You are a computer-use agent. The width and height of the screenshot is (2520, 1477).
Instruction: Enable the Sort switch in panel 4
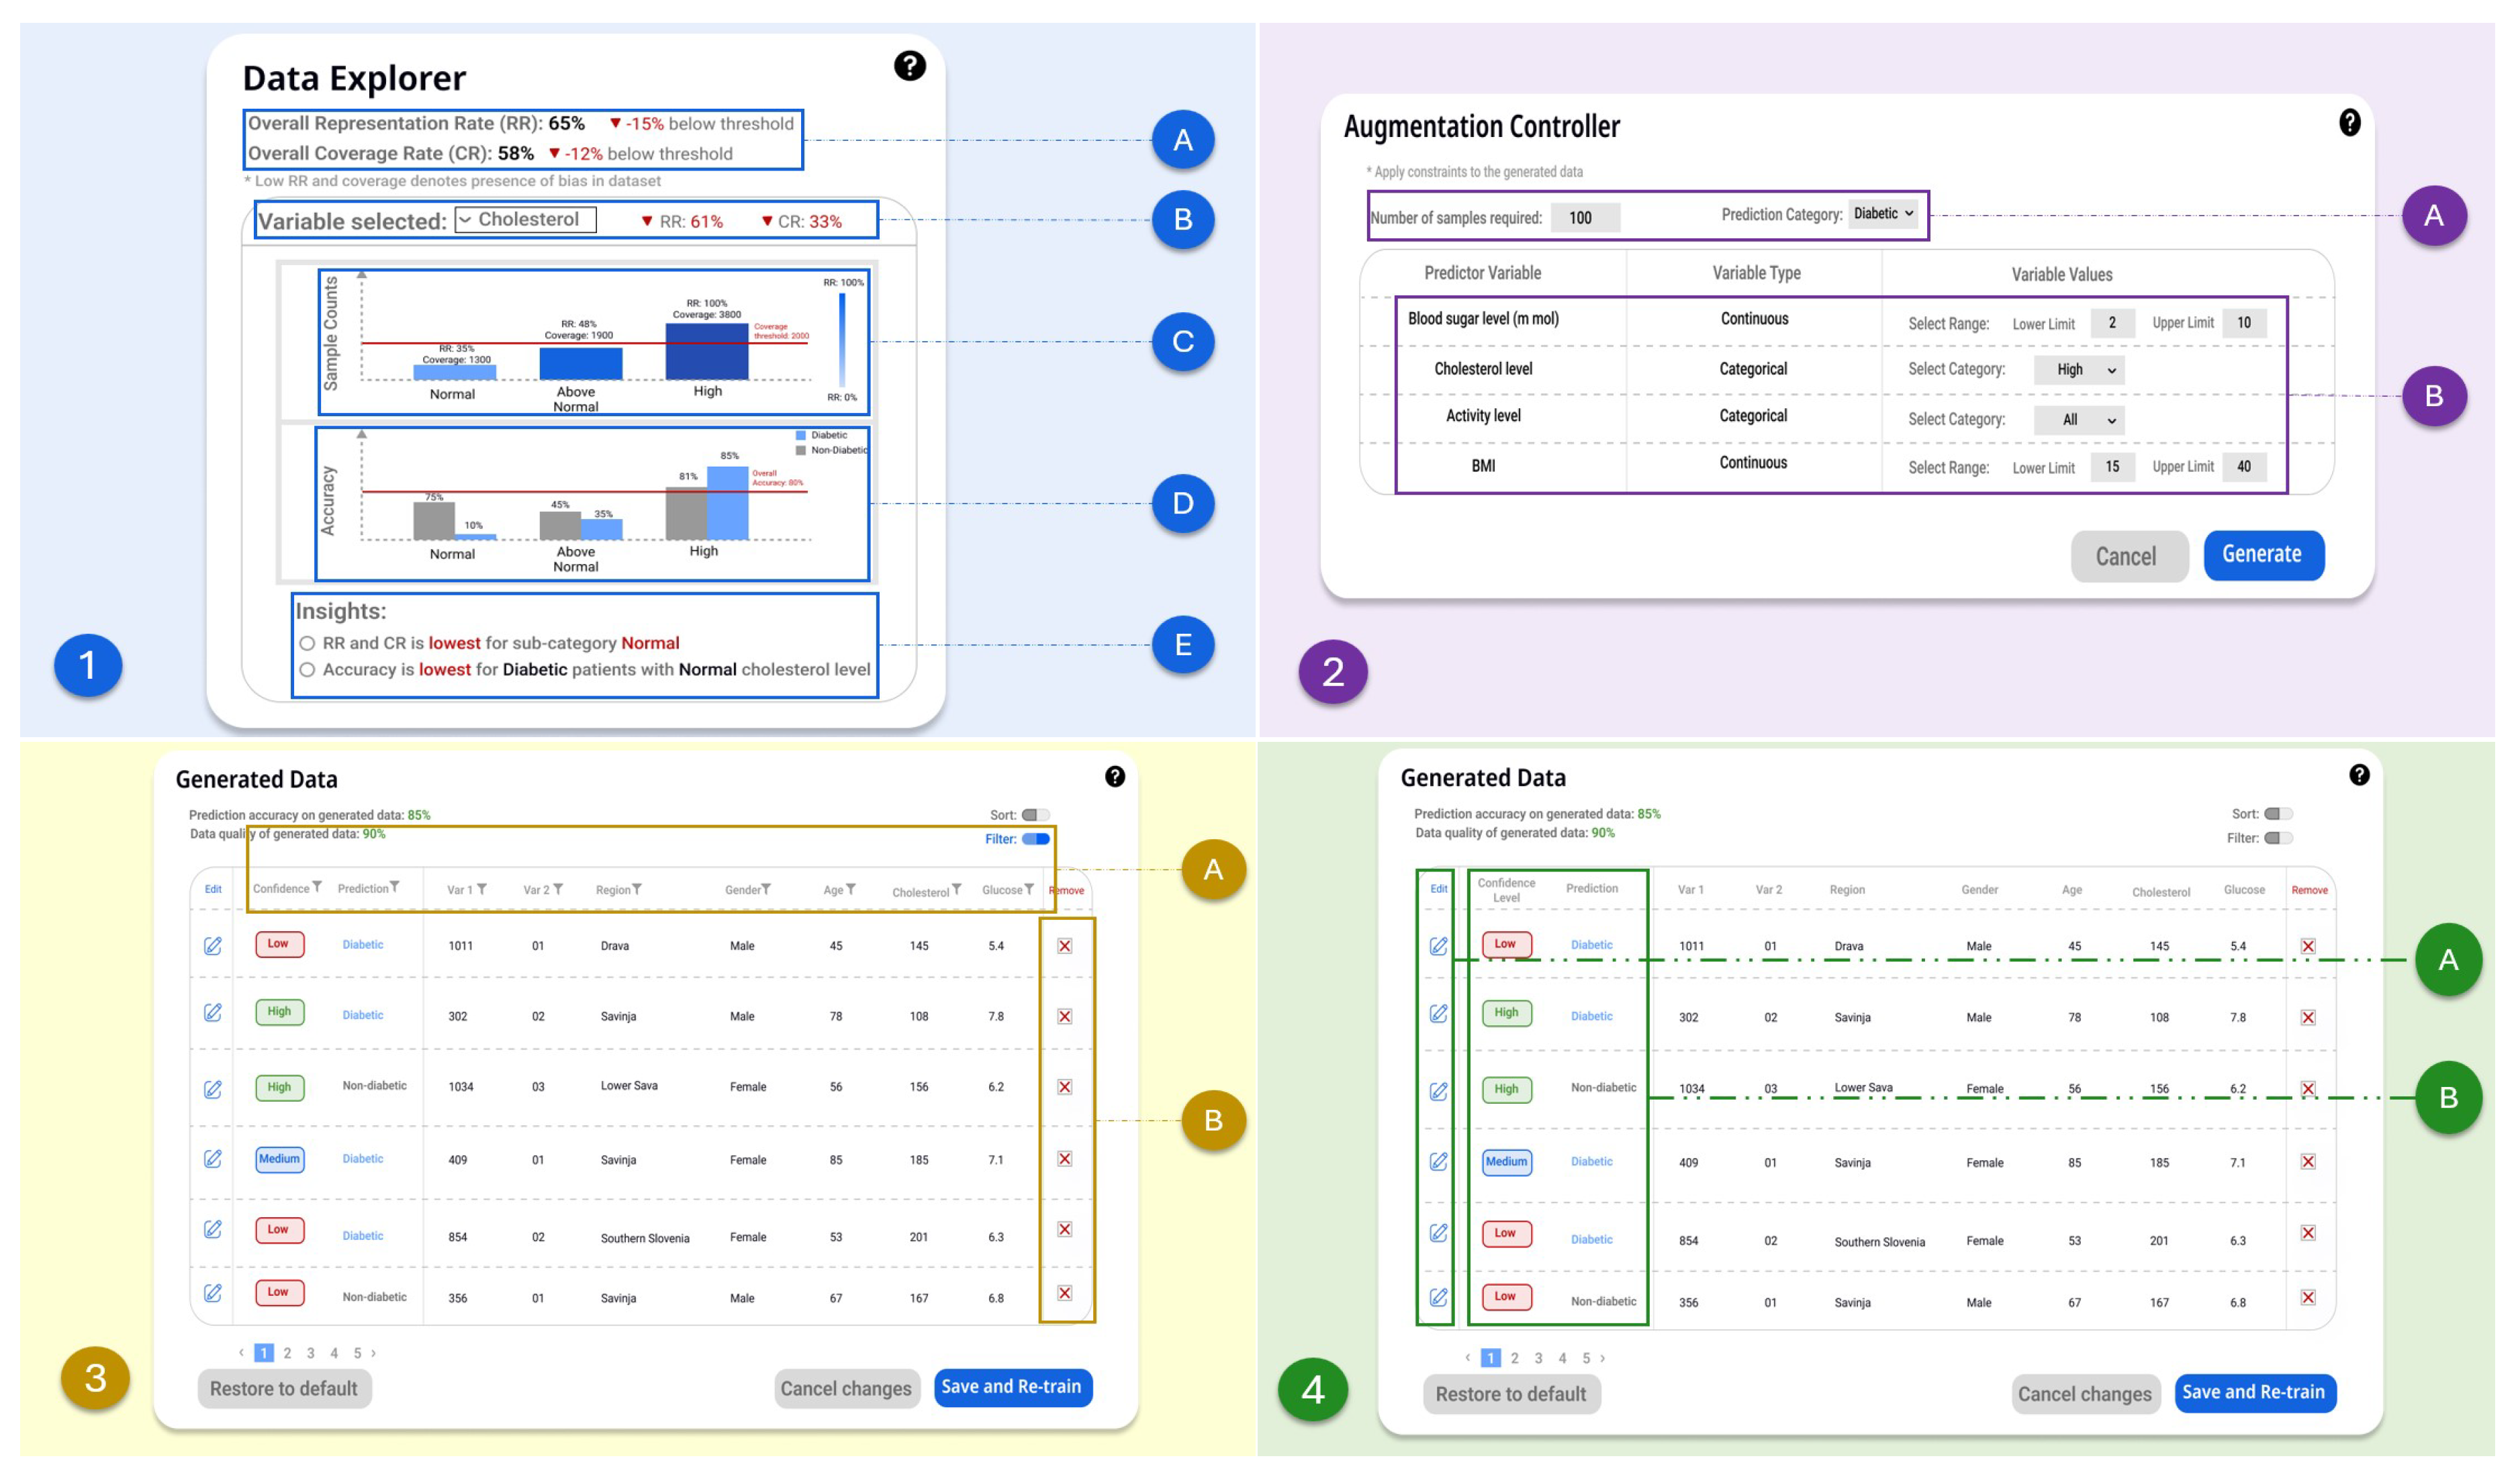(2278, 814)
